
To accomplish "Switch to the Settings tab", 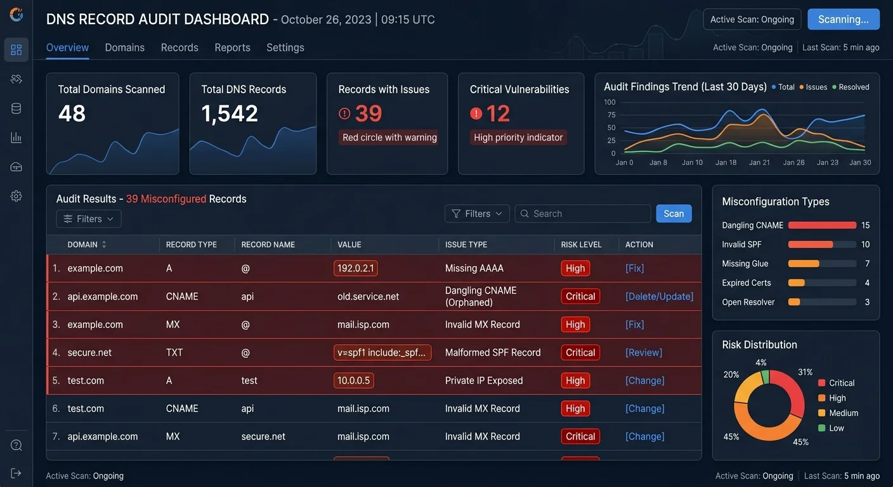I will (285, 48).
